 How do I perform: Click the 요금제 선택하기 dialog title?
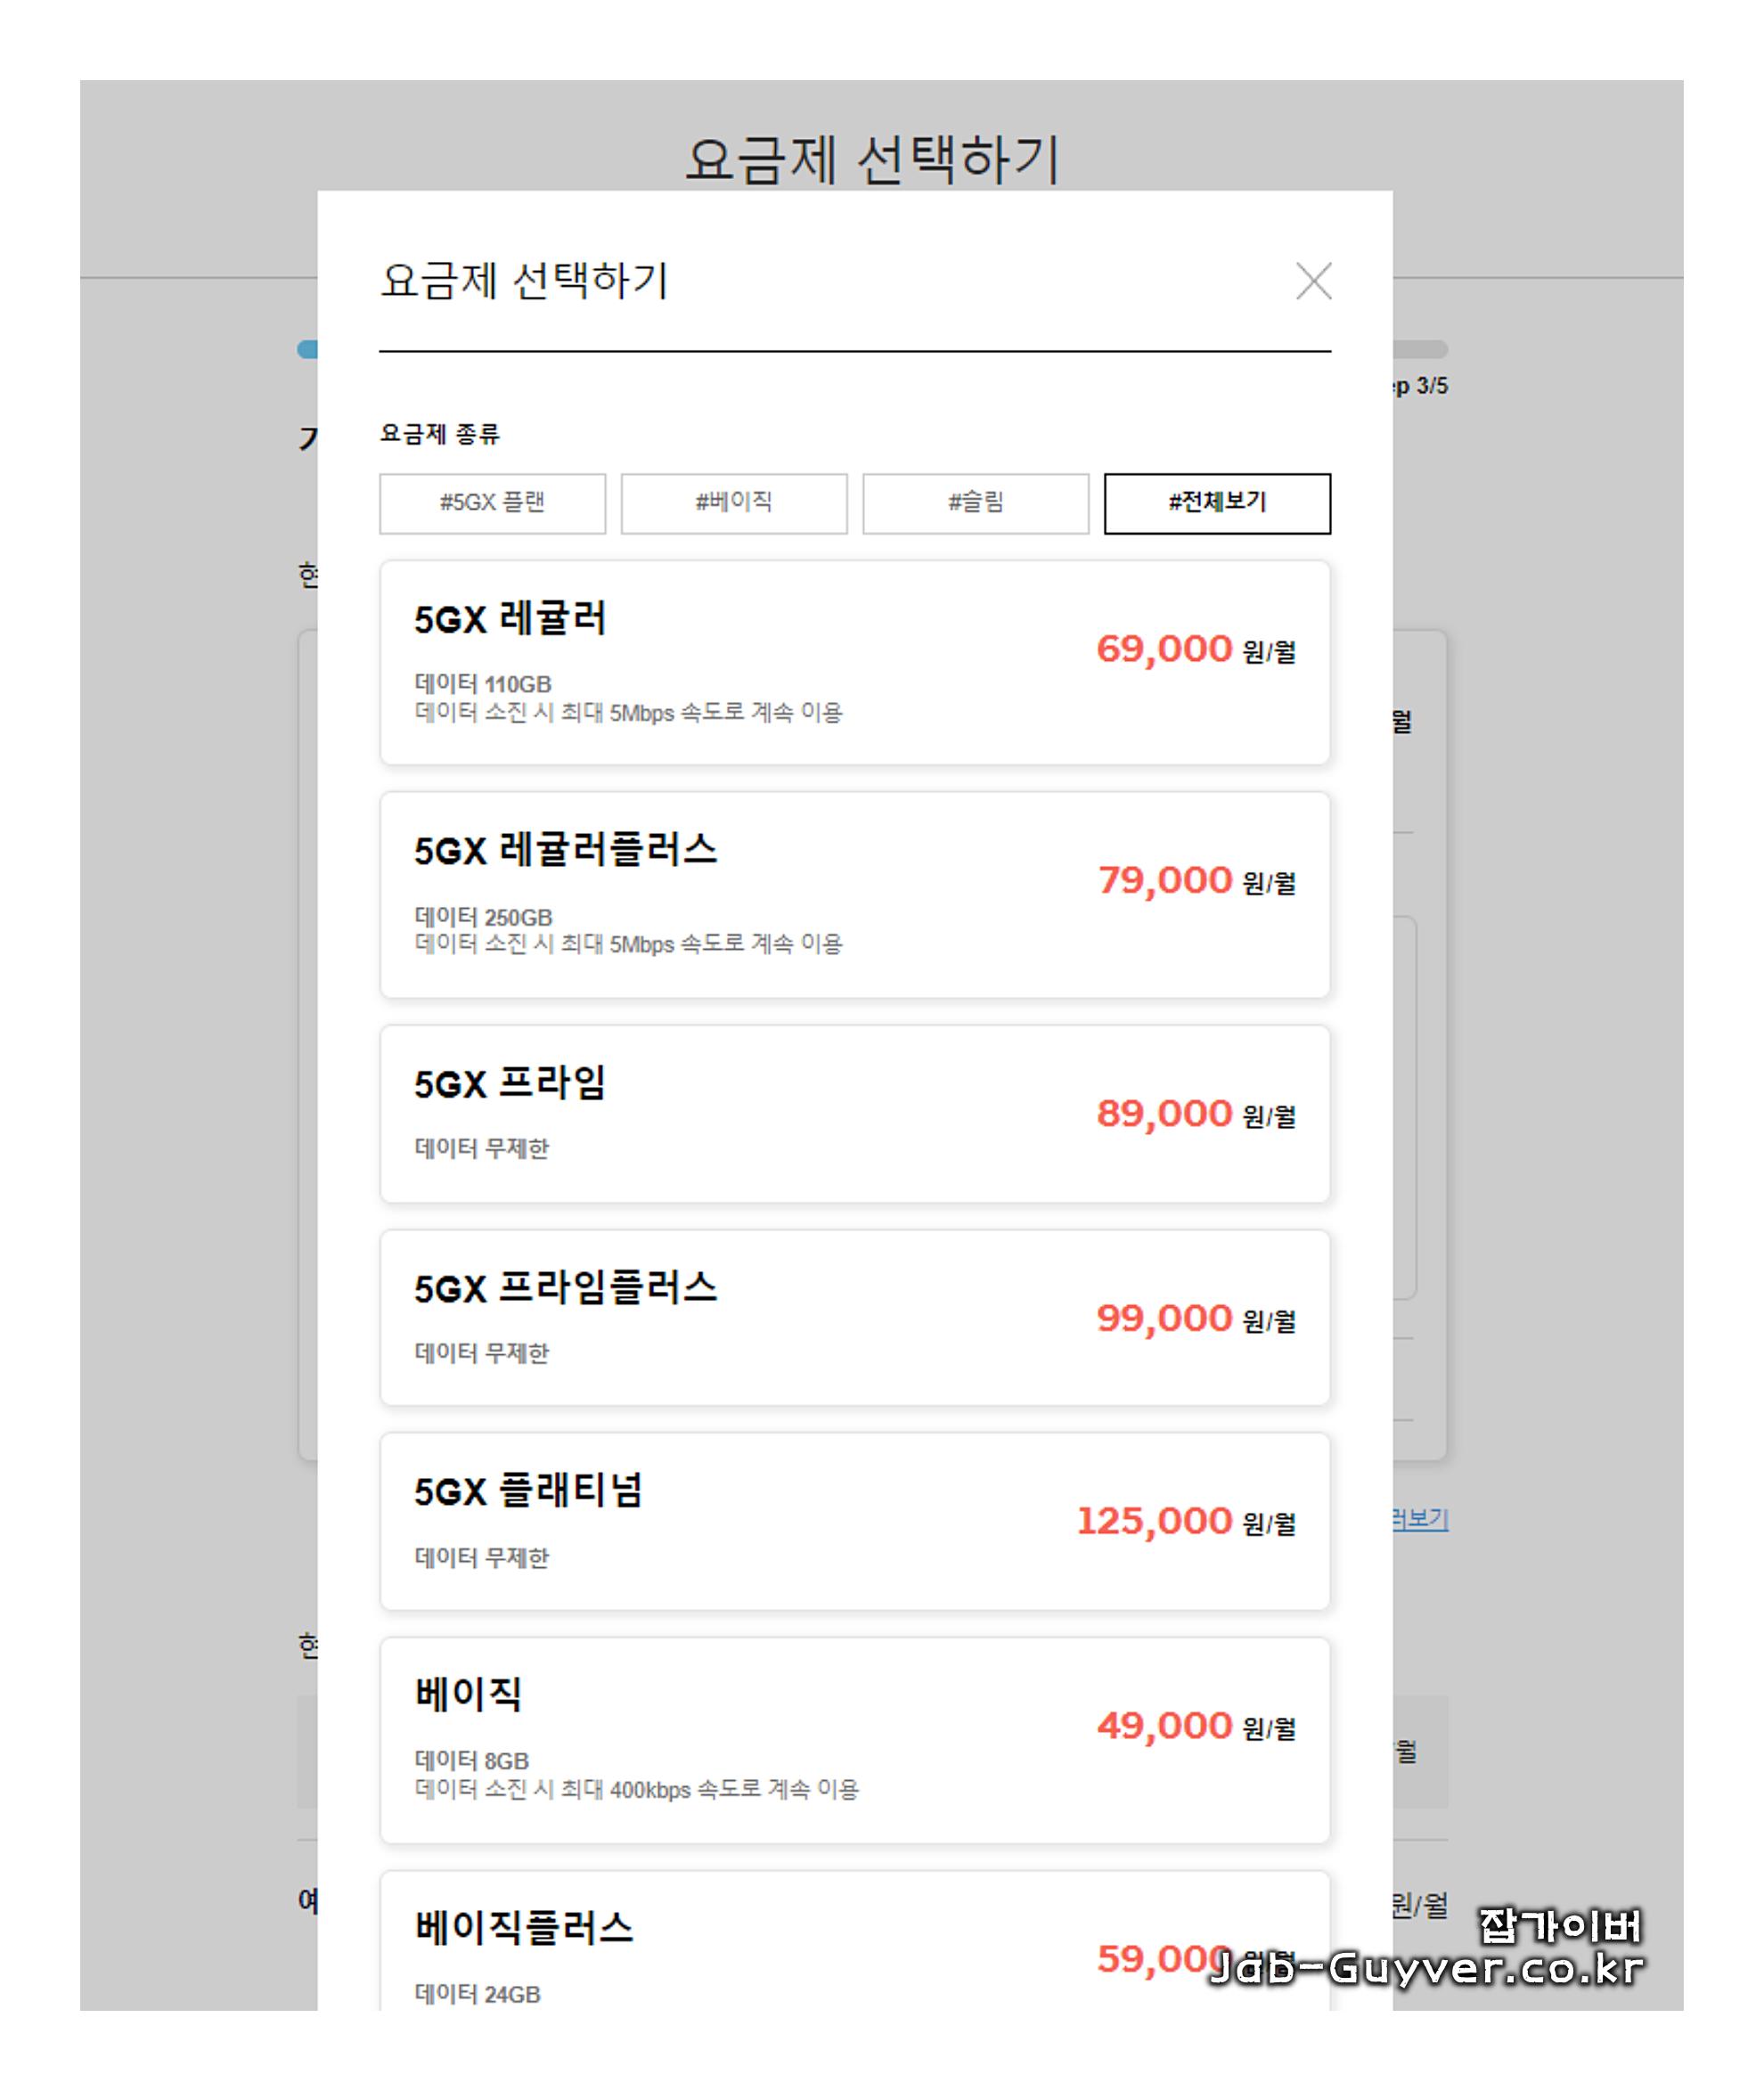[525, 281]
